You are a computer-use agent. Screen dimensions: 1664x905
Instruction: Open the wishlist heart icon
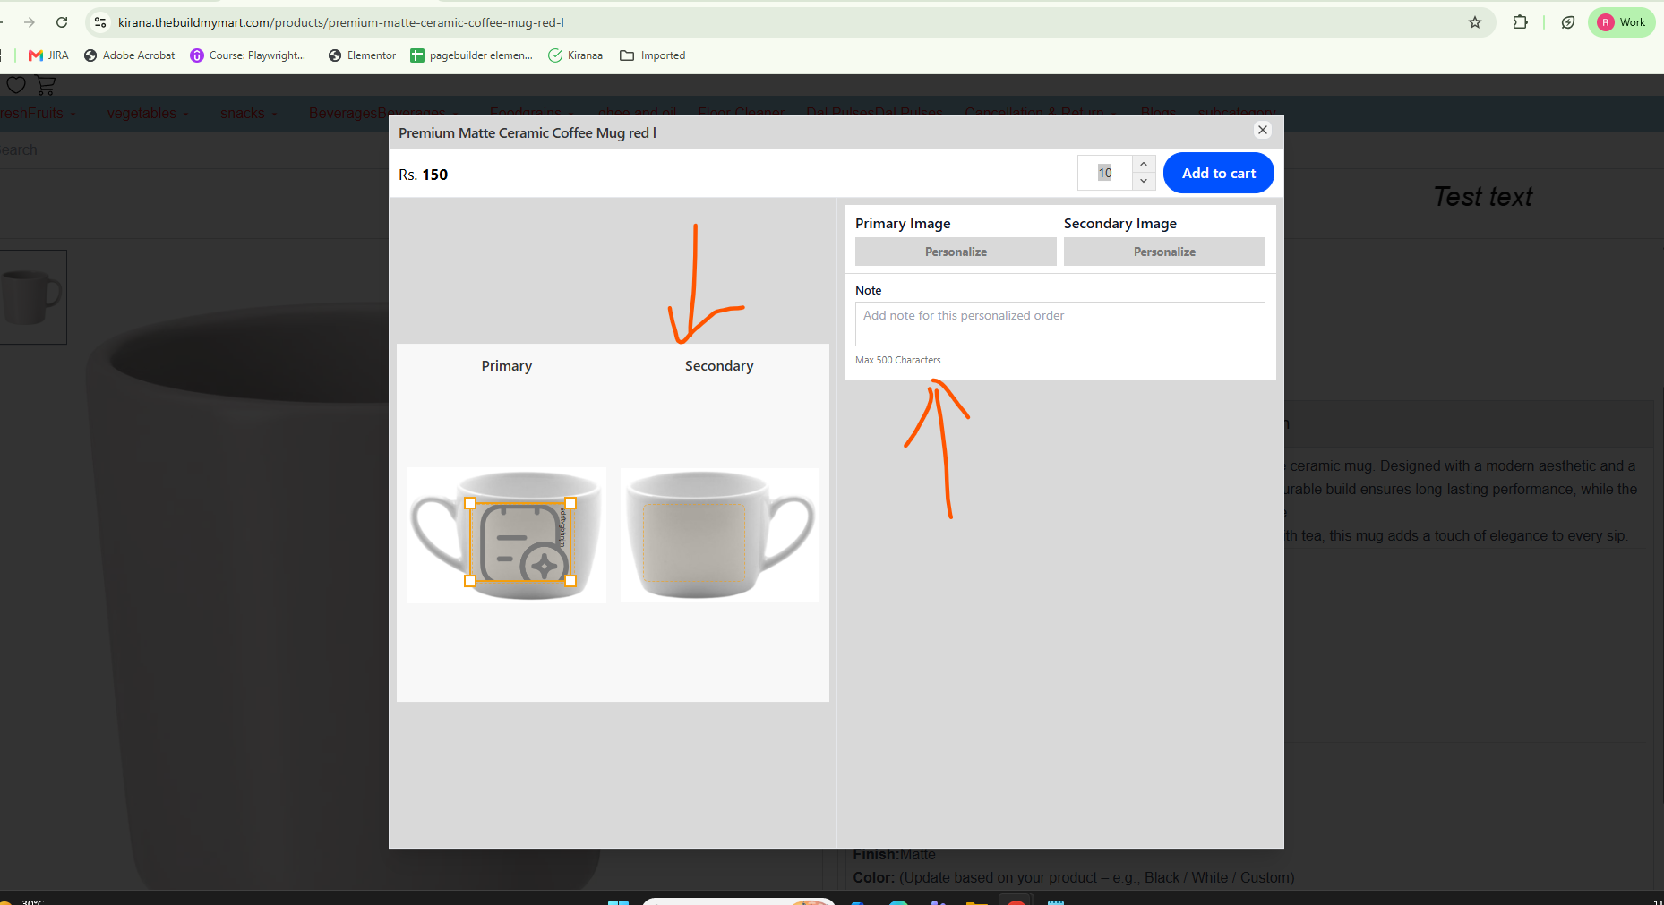pyautogui.click(x=16, y=85)
